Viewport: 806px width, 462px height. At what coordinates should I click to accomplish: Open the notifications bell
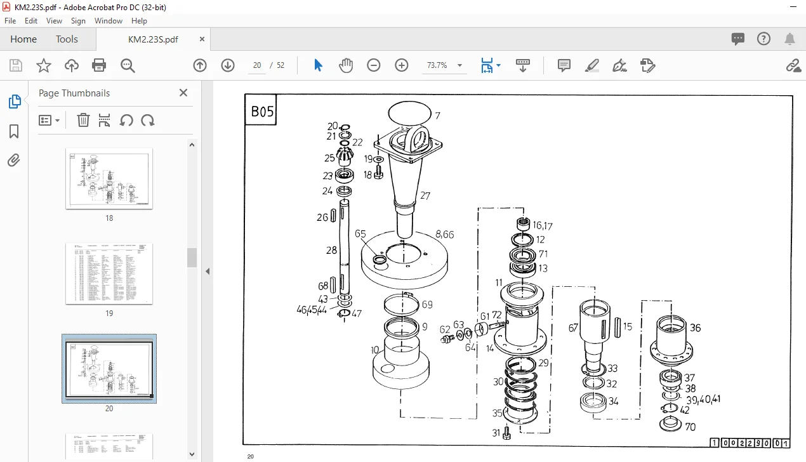coord(789,39)
